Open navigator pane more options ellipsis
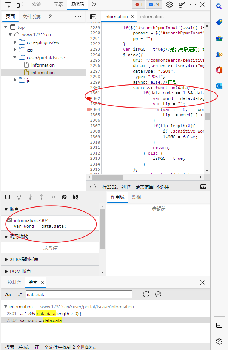Viewport: 228px width, 350px height. pyautogui.click(x=78, y=17)
